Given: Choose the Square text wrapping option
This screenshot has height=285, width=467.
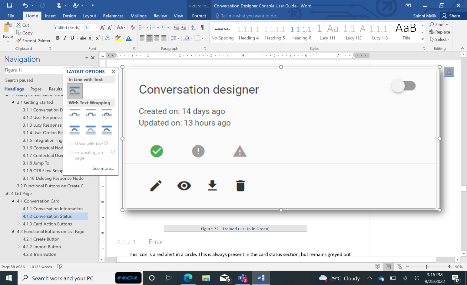Looking at the screenshot, I should [x=75, y=115].
